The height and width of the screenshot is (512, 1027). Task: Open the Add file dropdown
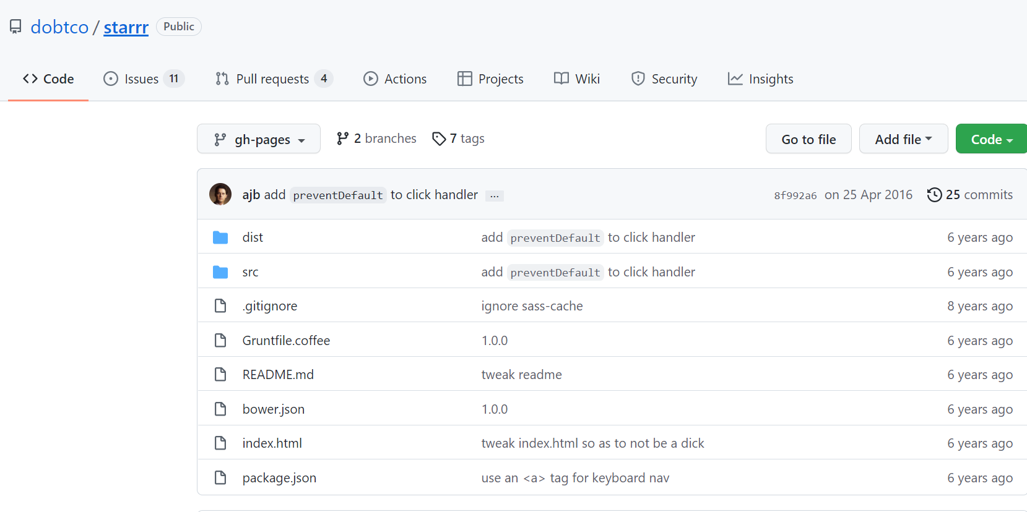pos(903,139)
